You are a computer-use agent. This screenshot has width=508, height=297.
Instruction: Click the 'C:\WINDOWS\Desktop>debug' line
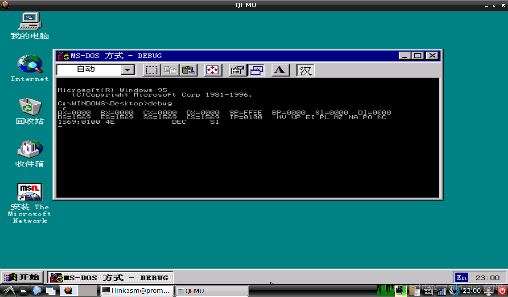point(115,103)
